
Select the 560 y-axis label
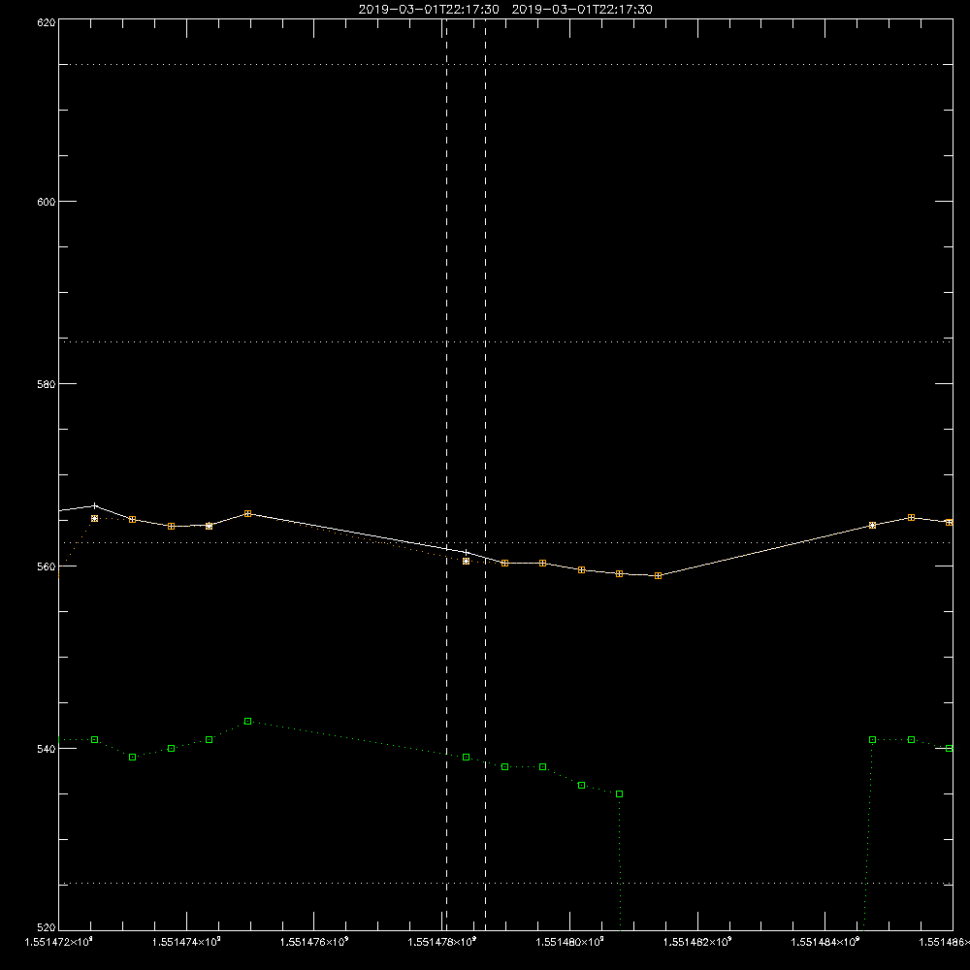(47, 566)
